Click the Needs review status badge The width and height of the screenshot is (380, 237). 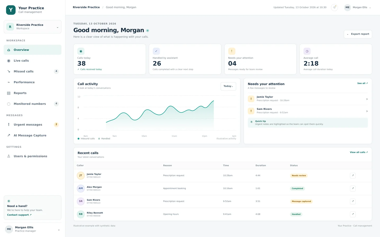299,176
